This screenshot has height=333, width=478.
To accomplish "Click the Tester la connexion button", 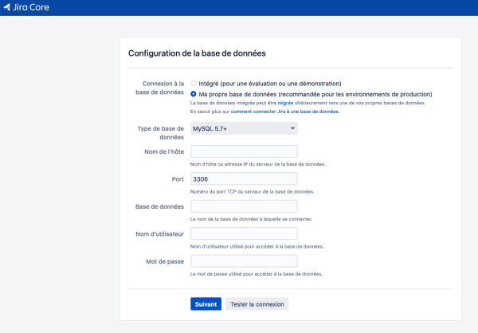I will coord(257,304).
